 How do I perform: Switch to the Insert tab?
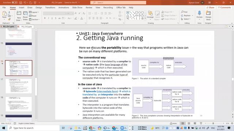pos(22,7)
